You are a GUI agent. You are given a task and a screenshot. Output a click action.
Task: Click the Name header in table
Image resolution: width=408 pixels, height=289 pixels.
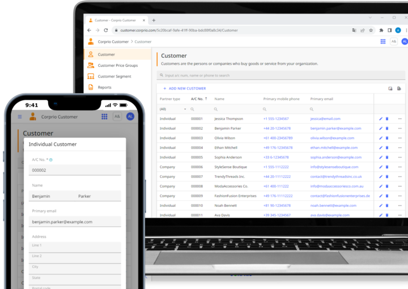(x=219, y=99)
